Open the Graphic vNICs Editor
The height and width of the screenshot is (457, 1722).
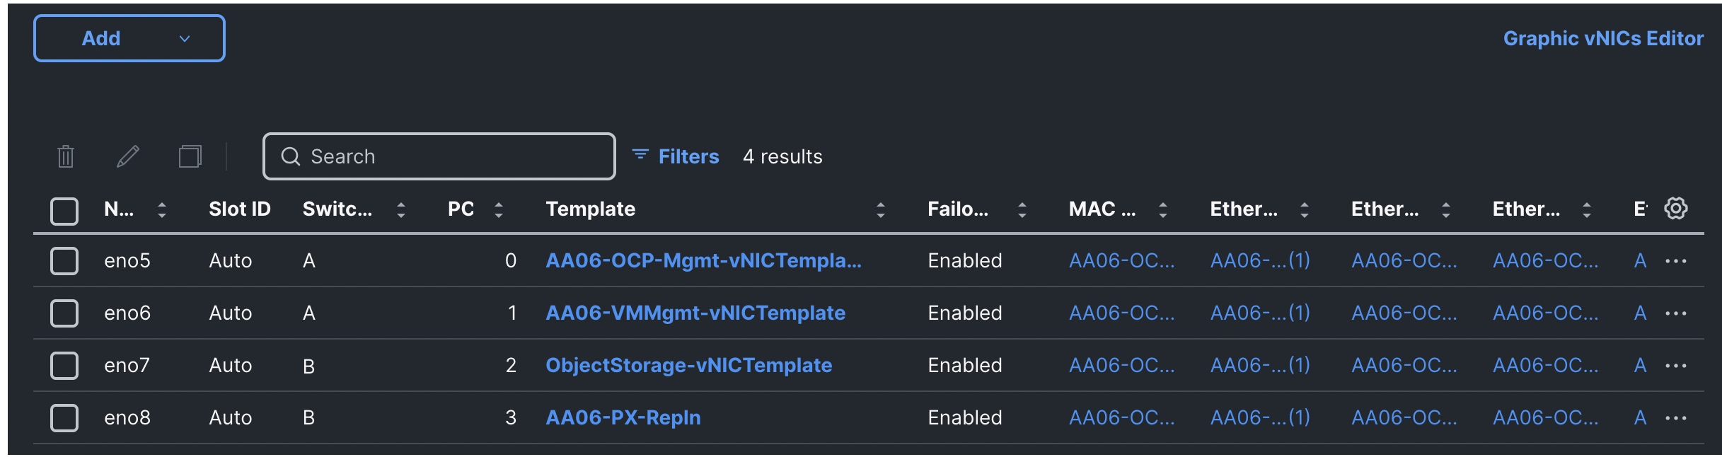pyautogui.click(x=1602, y=38)
